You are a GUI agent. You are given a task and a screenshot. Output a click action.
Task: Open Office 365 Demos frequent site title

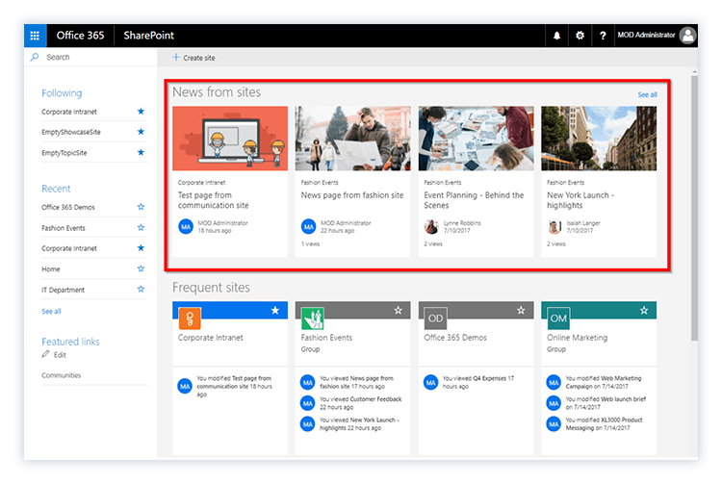[x=455, y=338]
